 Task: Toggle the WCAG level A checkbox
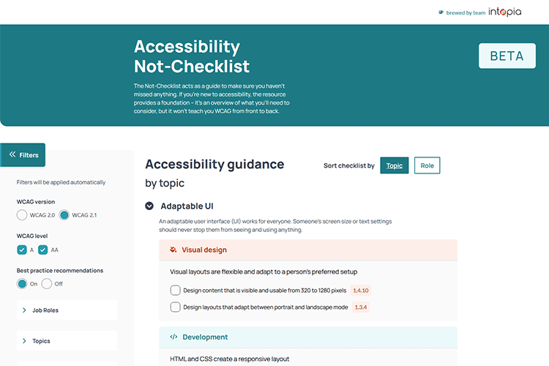tap(22, 250)
